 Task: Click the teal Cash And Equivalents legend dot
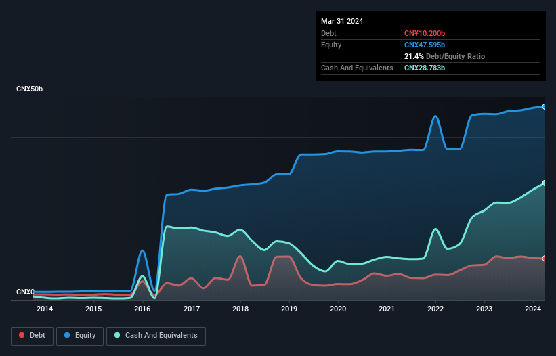(x=117, y=335)
